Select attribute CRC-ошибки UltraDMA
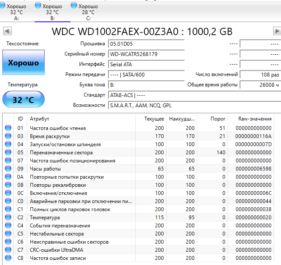 point(56,250)
